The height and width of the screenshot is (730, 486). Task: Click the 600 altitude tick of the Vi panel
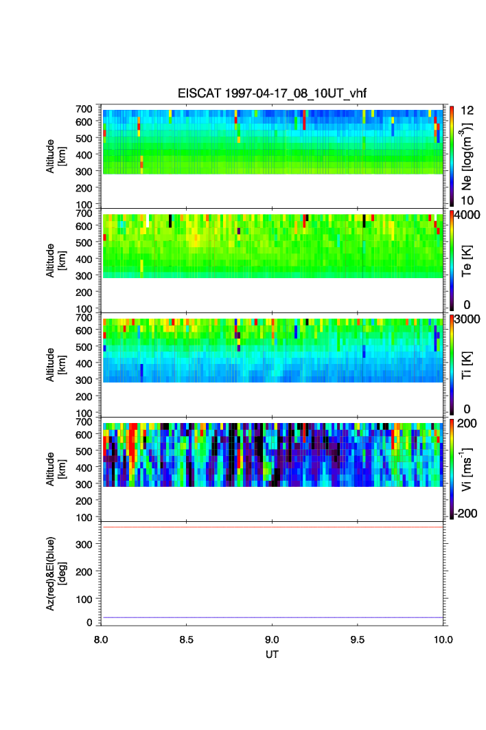point(84,435)
